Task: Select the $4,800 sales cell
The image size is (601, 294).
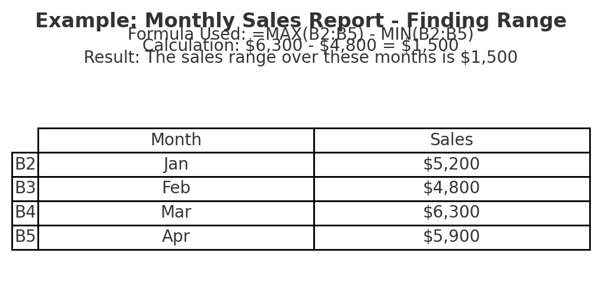Action: pos(452,188)
